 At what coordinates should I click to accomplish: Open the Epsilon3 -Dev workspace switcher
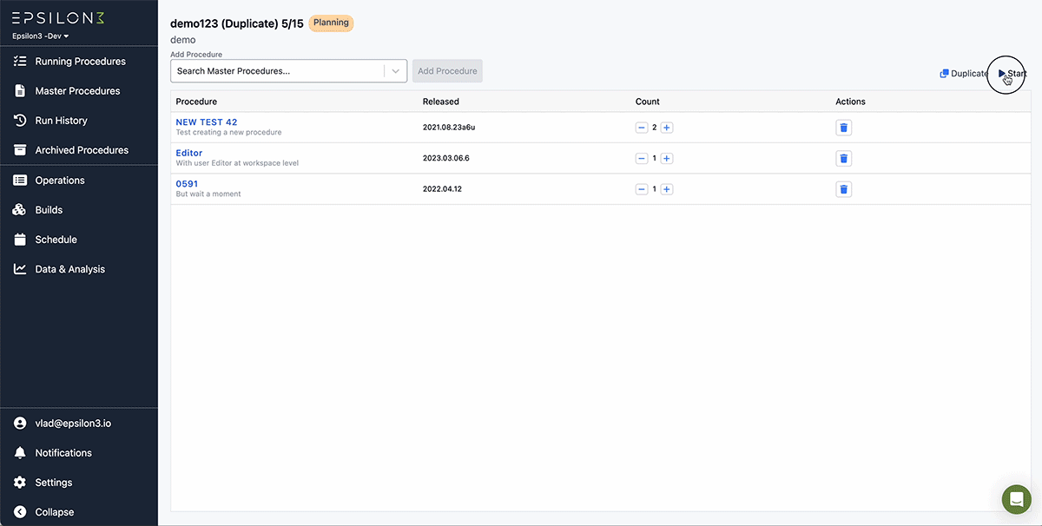pyautogui.click(x=40, y=36)
